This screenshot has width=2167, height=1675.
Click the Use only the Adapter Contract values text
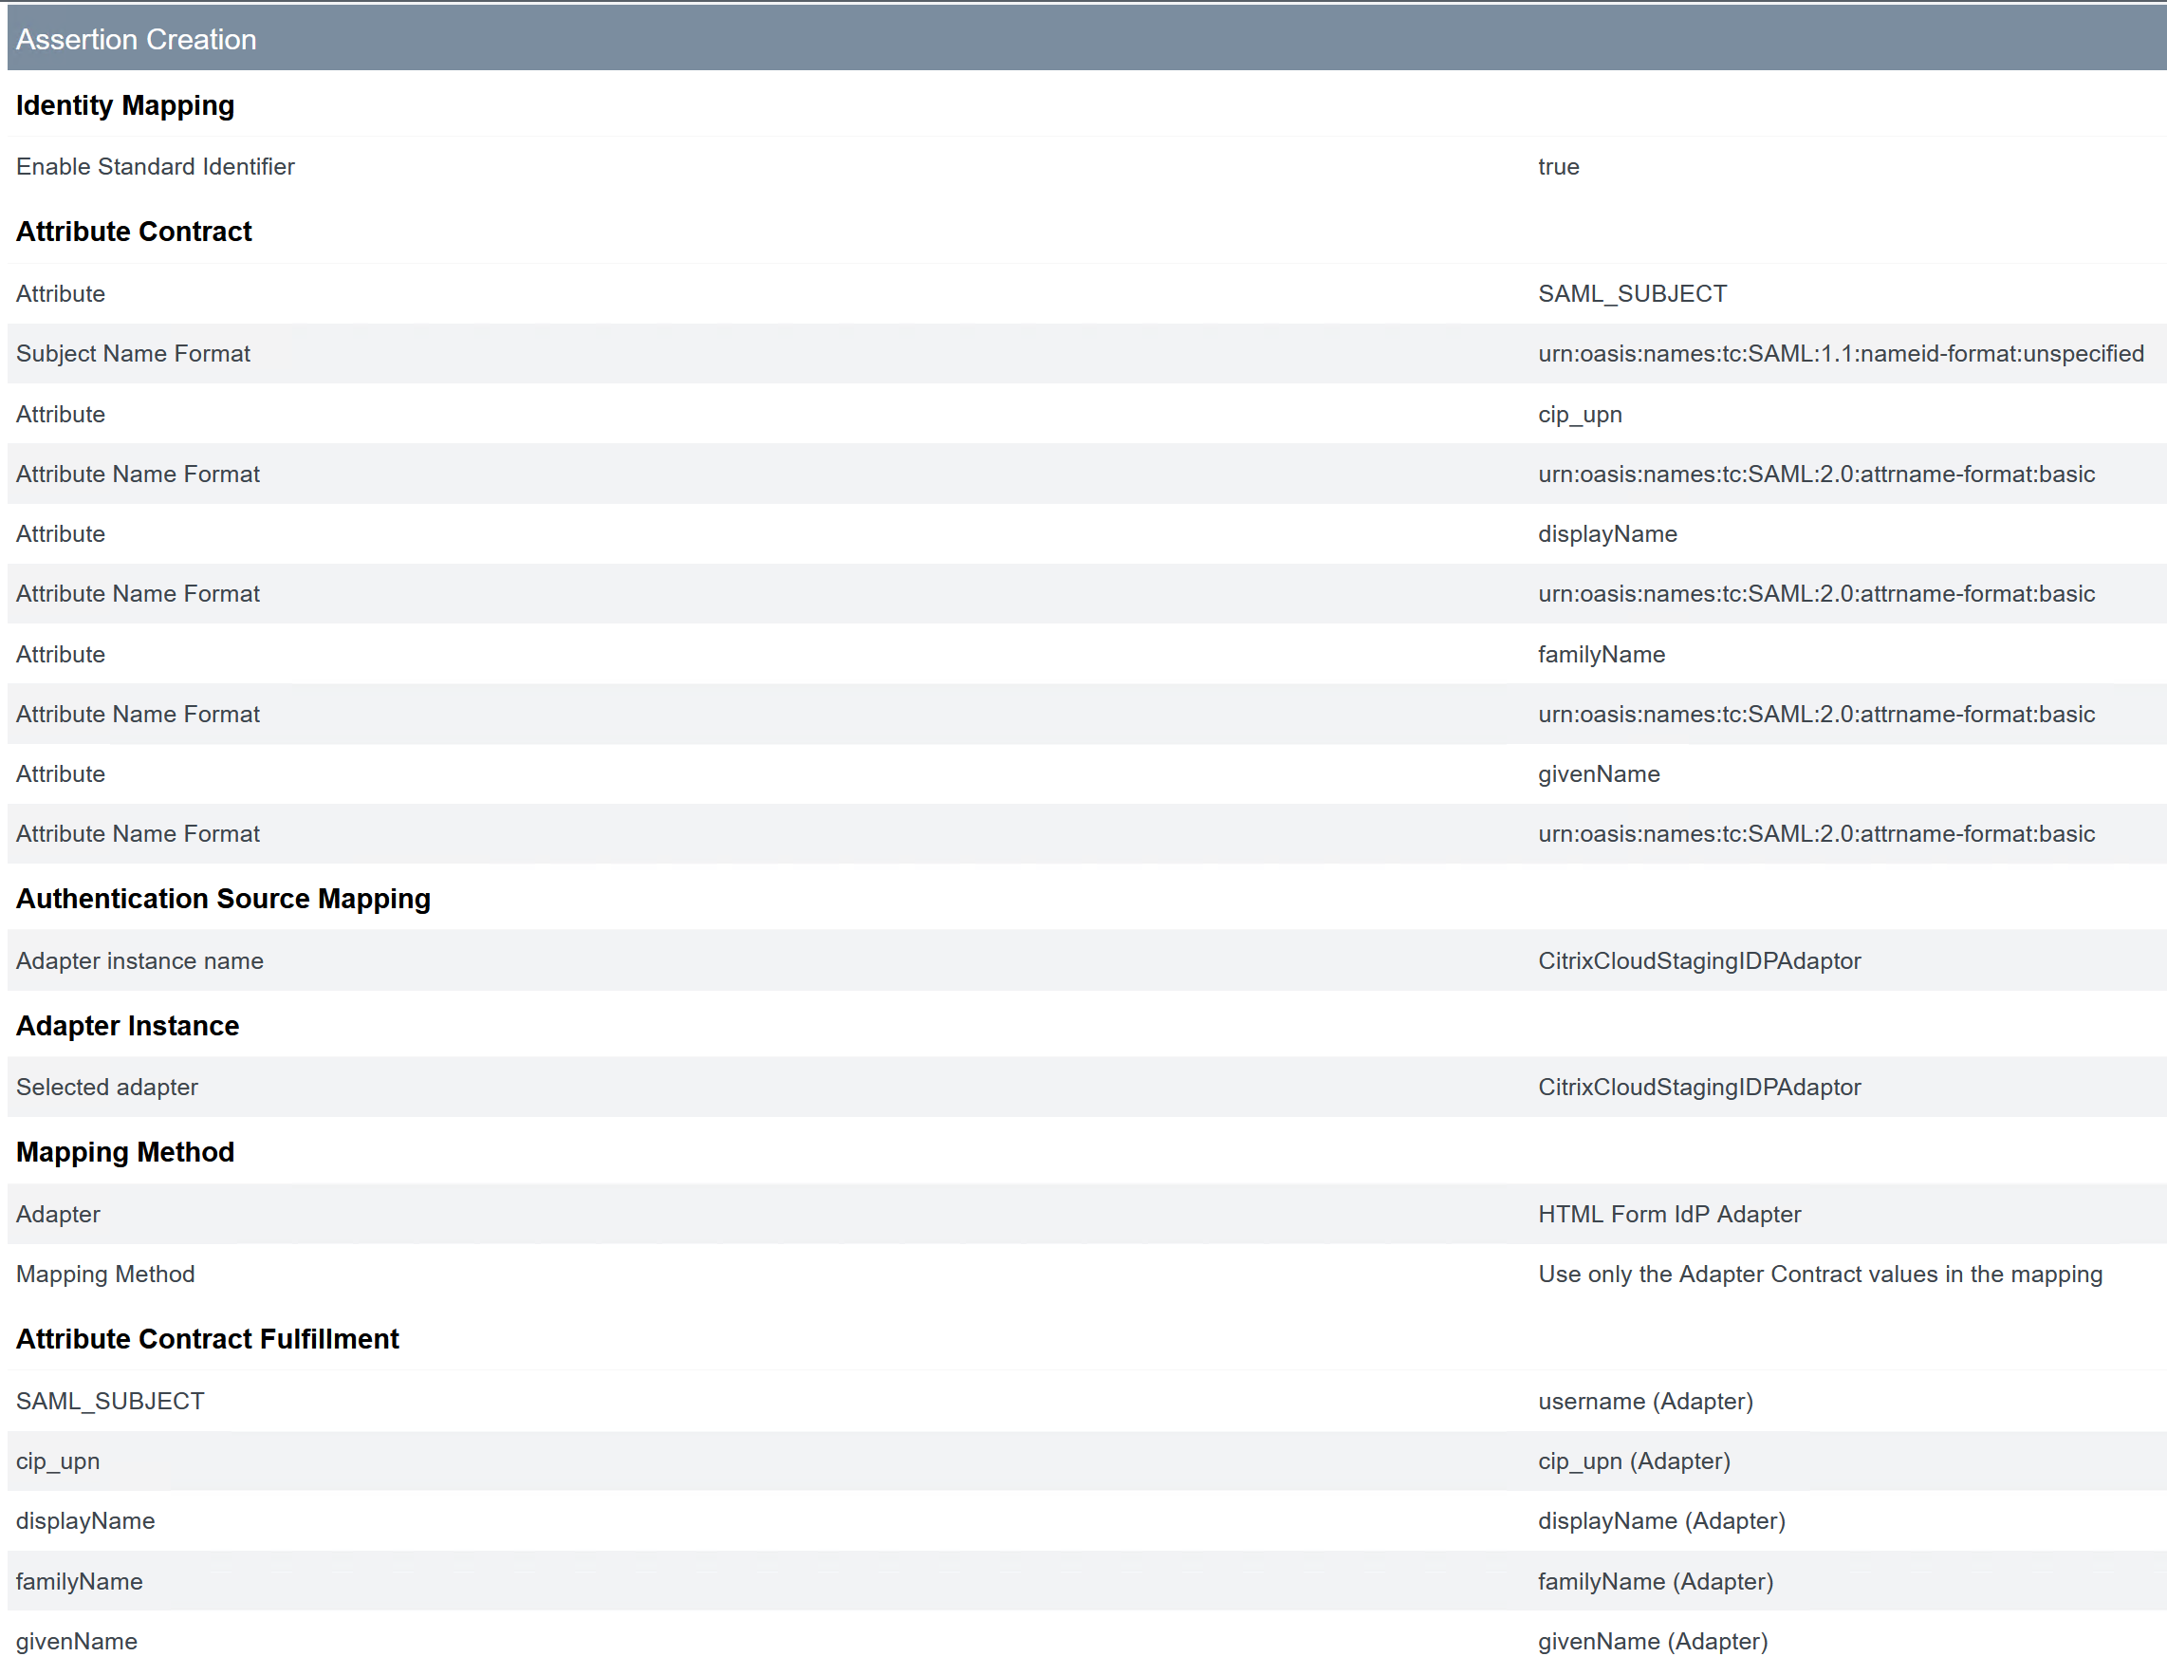coord(1820,1274)
